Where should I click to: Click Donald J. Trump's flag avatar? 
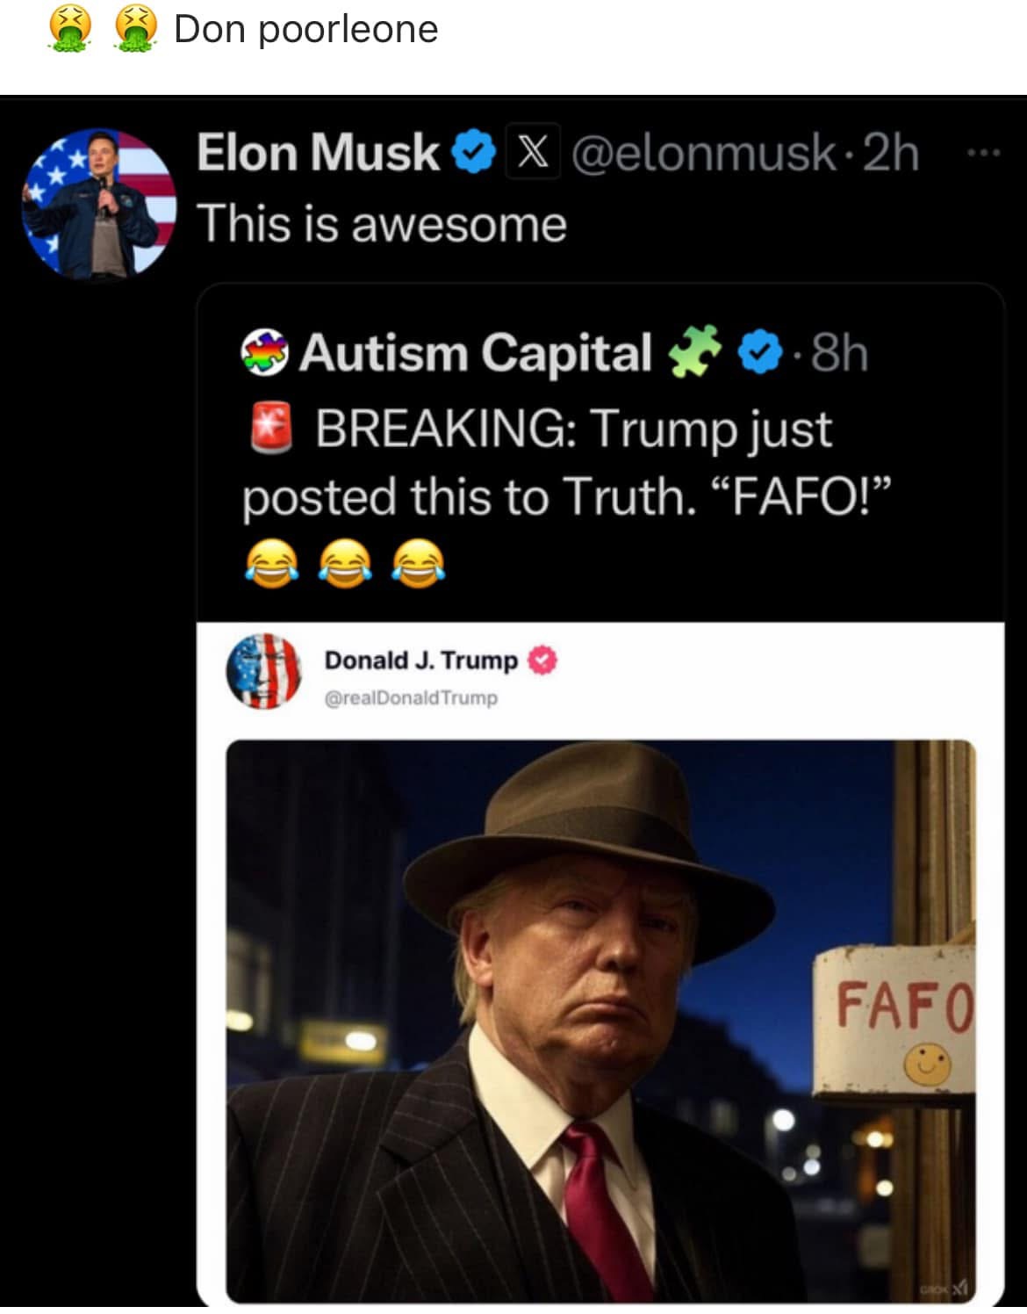click(264, 672)
